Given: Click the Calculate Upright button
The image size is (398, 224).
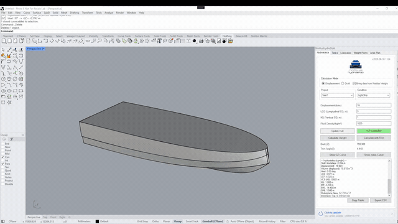Looking at the screenshot, I should point(337,138).
